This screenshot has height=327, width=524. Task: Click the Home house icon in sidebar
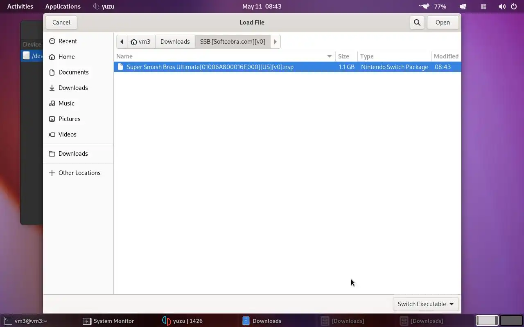point(52,57)
